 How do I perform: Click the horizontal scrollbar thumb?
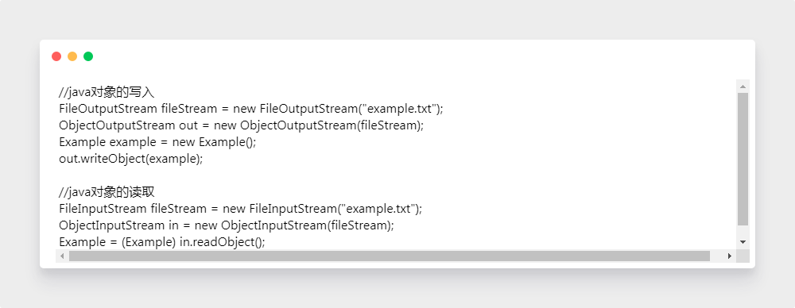390,256
